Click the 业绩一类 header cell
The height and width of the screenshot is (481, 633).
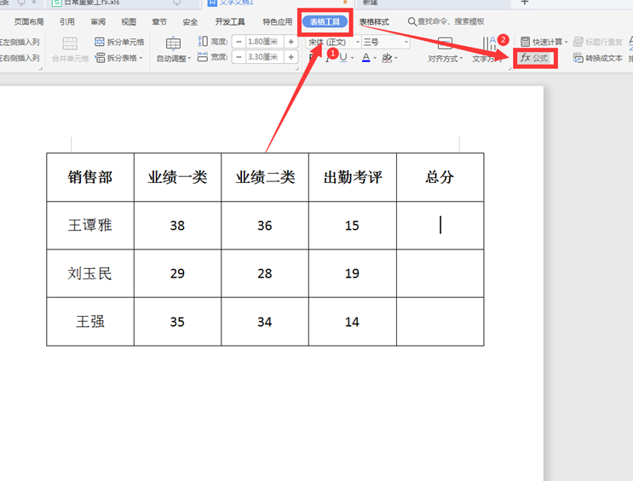pyautogui.click(x=177, y=177)
